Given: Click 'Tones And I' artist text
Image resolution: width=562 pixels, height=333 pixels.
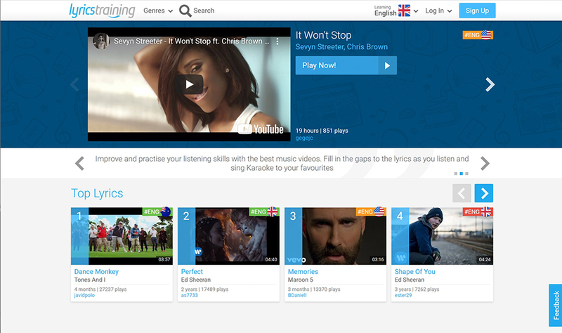Looking at the screenshot, I should coord(90,280).
